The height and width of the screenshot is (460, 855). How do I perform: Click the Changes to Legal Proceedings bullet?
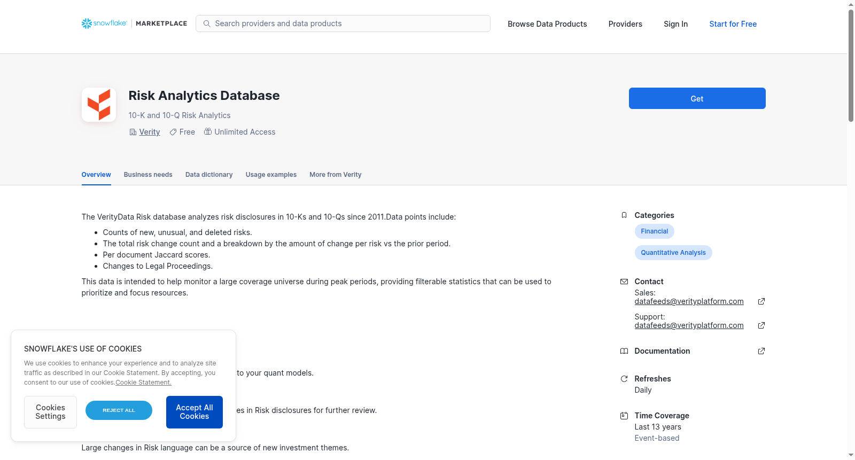(x=158, y=266)
